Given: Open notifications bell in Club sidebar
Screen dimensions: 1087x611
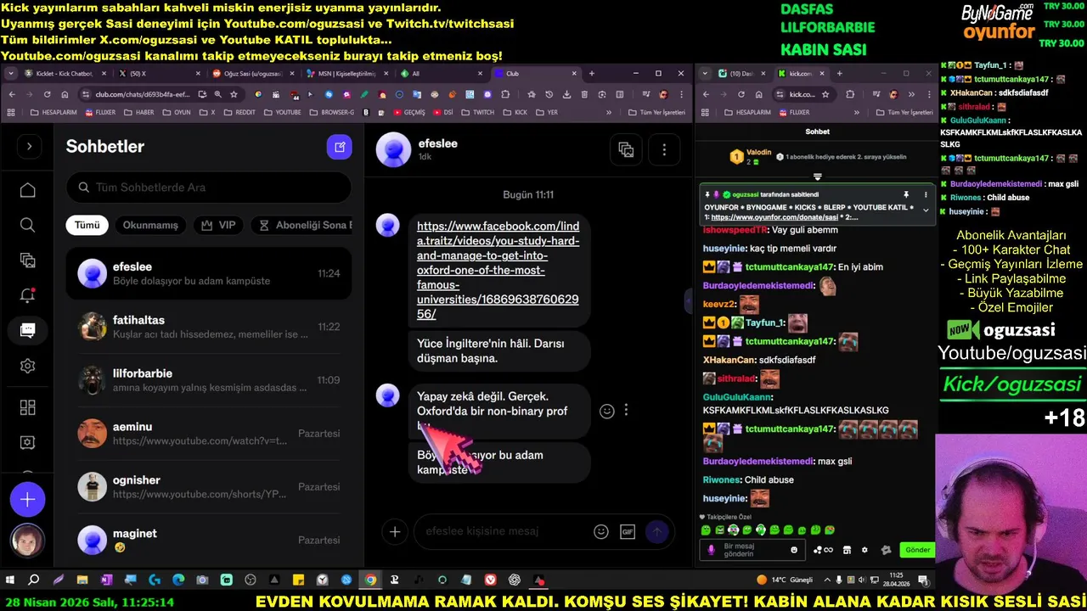Looking at the screenshot, I should click(28, 295).
